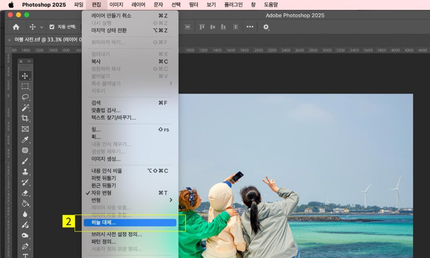
Task: Choose 획... from the menu
Action: [x=130, y=137]
